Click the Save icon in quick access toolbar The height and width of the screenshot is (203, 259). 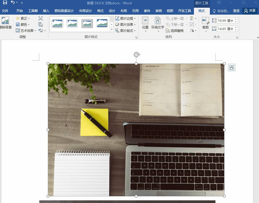[5, 2]
